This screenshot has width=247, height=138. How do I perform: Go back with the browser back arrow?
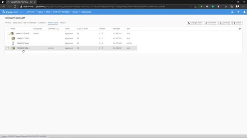coord(3,7)
